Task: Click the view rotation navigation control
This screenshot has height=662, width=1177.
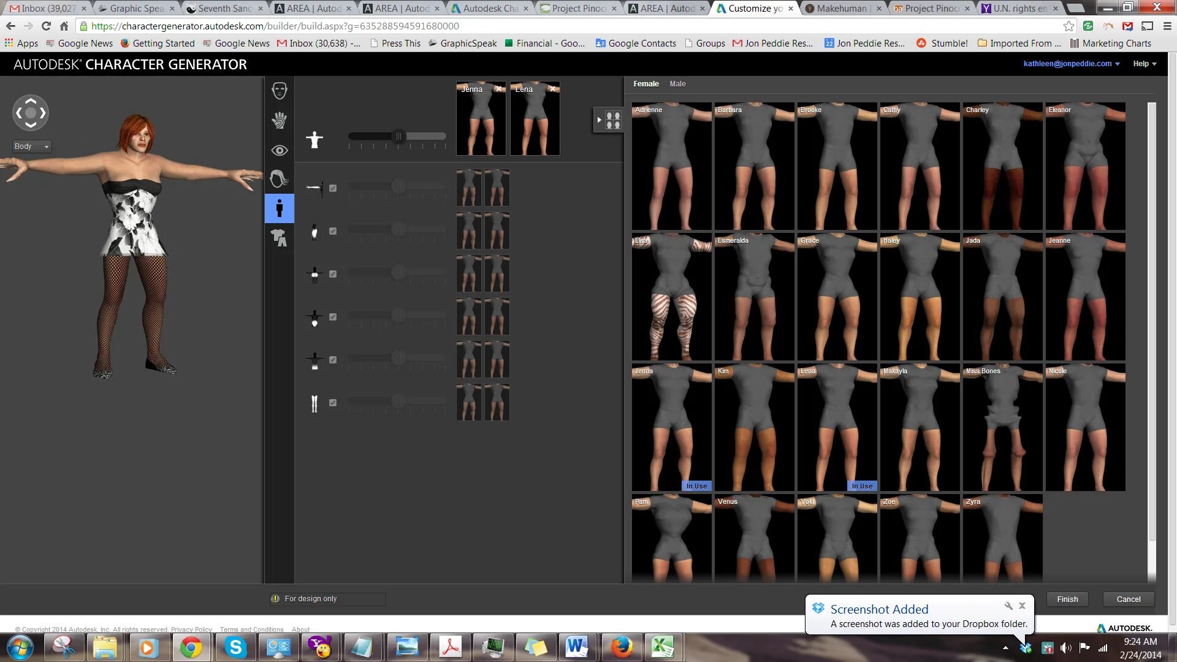Action: (30, 113)
